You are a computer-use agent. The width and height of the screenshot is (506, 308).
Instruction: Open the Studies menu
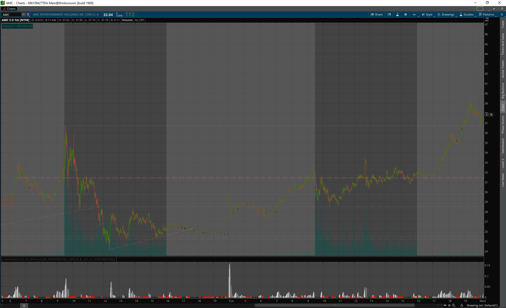466,14
